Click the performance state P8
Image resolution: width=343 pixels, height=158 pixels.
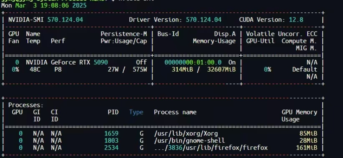(x=58, y=70)
